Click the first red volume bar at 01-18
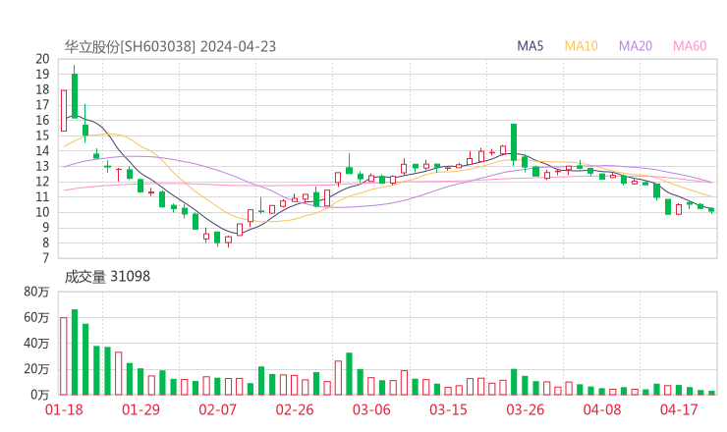 (x=64, y=356)
